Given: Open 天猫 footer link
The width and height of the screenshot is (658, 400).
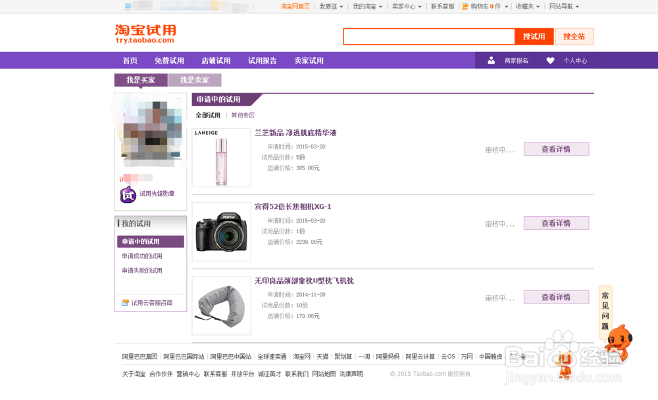Looking at the screenshot, I should 322,357.
